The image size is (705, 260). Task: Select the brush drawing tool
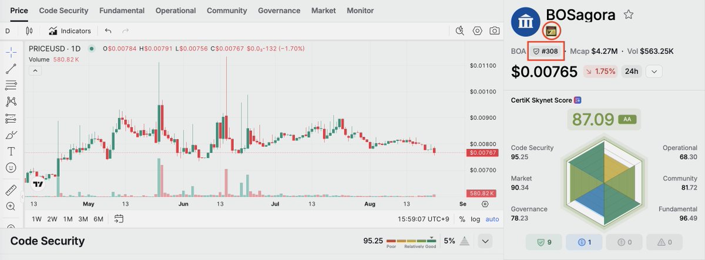[x=11, y=134]
